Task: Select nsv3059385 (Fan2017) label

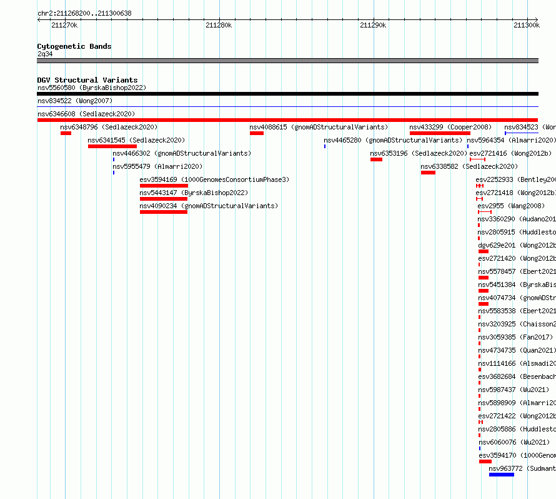Action: coord(515,337)
